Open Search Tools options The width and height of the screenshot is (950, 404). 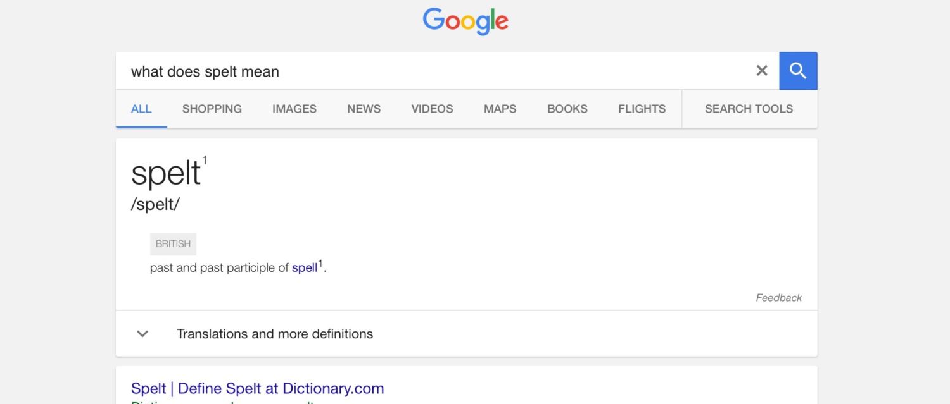pos(749,109)
